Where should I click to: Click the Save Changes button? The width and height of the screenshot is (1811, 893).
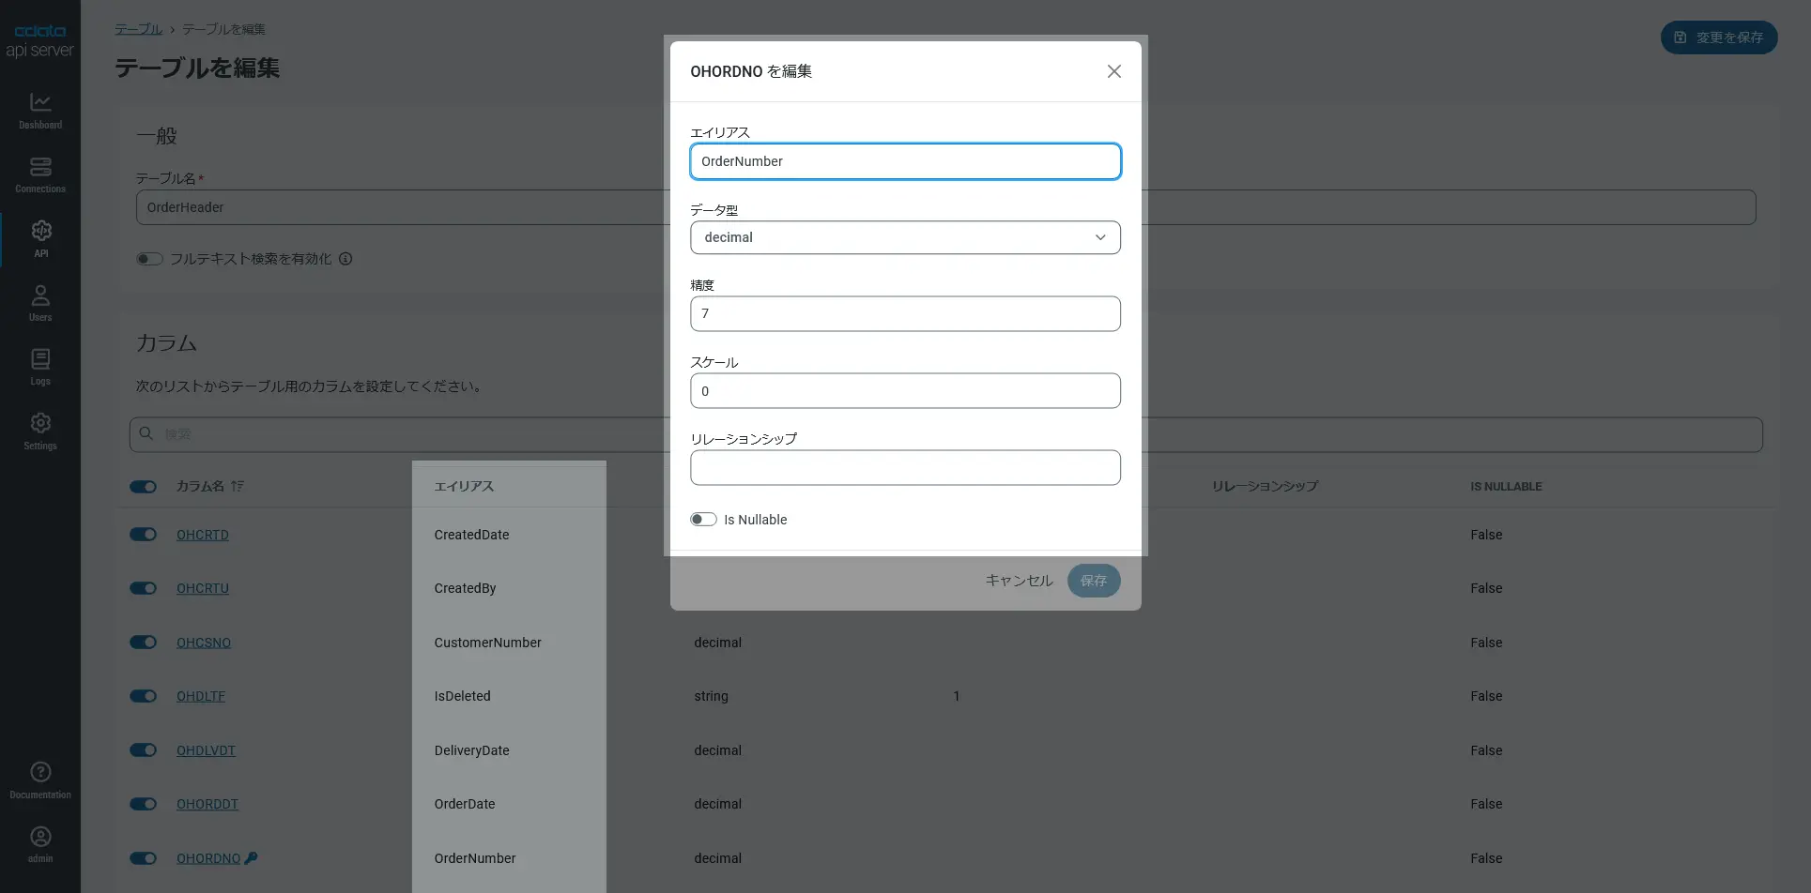coord(1719,38)
